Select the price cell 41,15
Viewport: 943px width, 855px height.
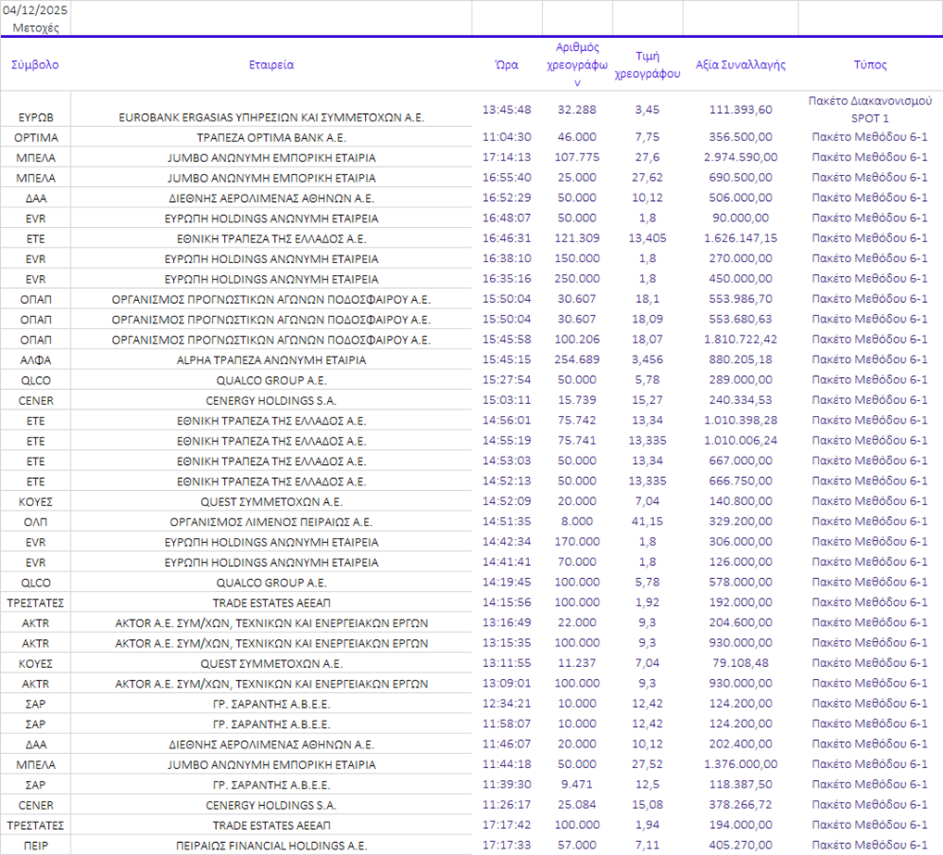coord(648,522)
